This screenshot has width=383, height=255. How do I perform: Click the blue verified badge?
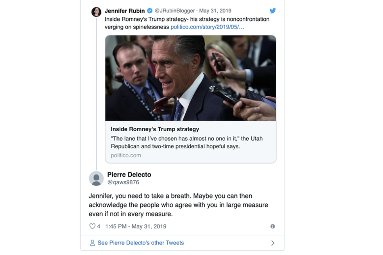click(x=150, y=11)
